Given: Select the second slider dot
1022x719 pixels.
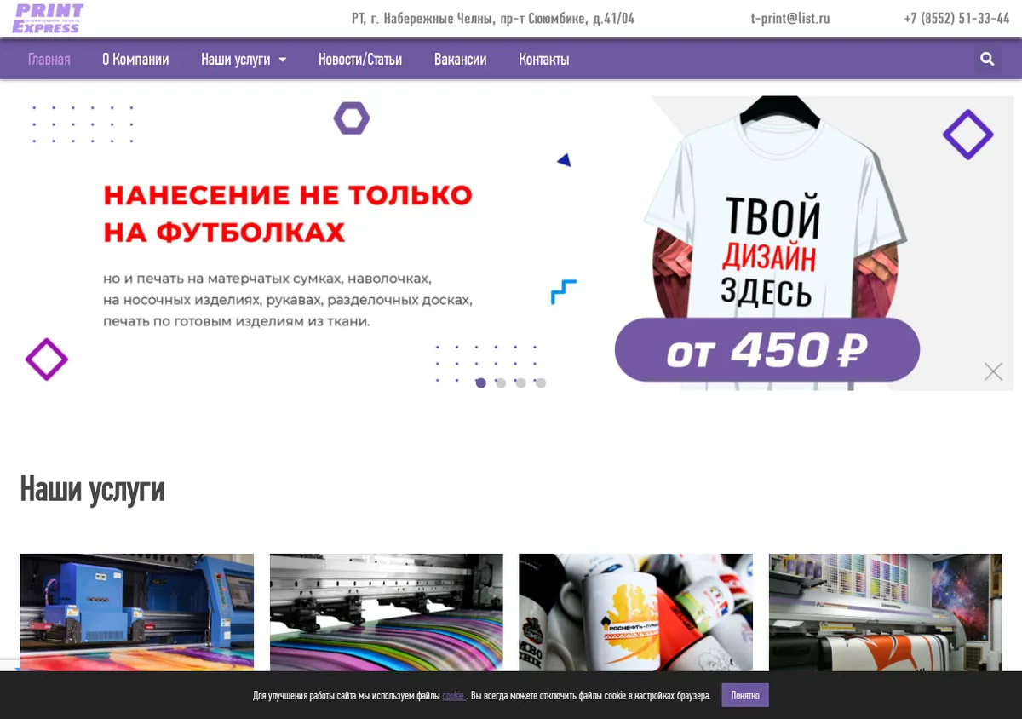Looking at the screenshot, I should (x=501, y=383).
